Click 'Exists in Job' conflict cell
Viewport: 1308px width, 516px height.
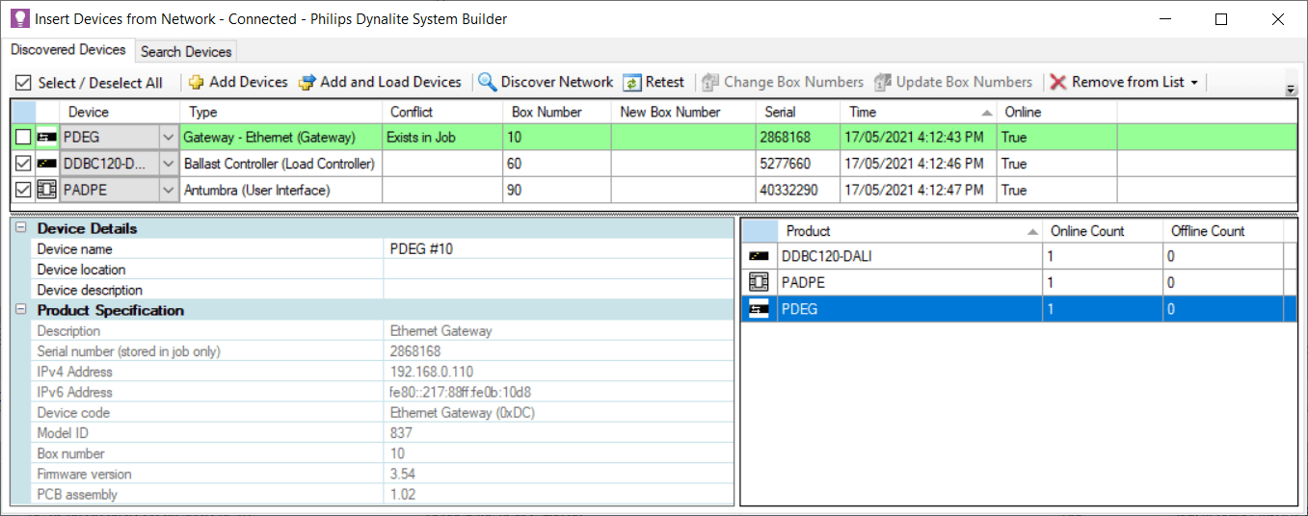441,138
